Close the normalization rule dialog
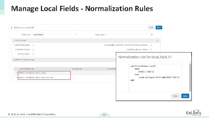 click(176, 96)
